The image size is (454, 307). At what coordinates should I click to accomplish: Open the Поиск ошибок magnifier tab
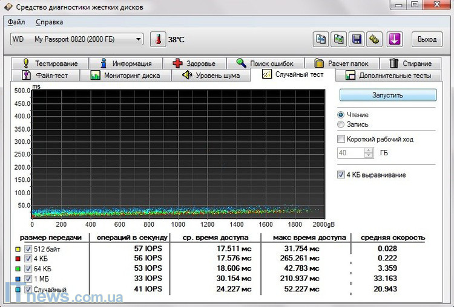point(265,63)
